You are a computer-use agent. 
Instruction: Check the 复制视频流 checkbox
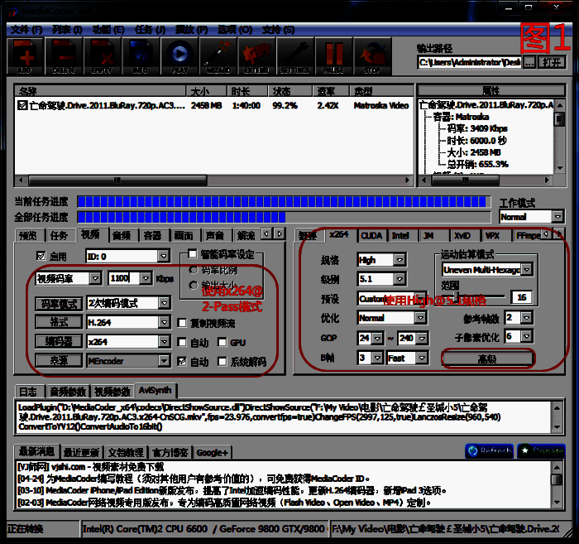183,322
